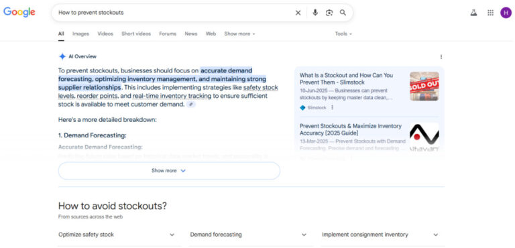Open AI Overview three-dot options menu

point(441,57)
